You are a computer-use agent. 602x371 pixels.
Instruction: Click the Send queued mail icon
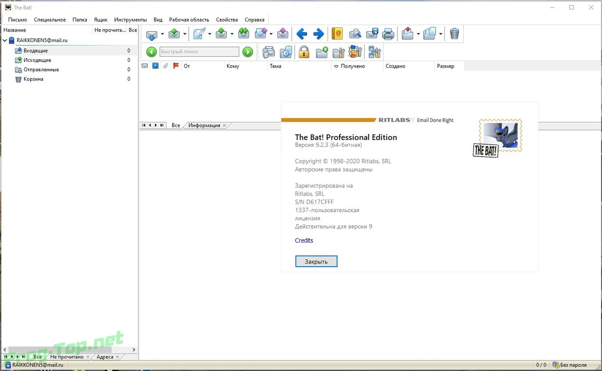pos(174,34)
